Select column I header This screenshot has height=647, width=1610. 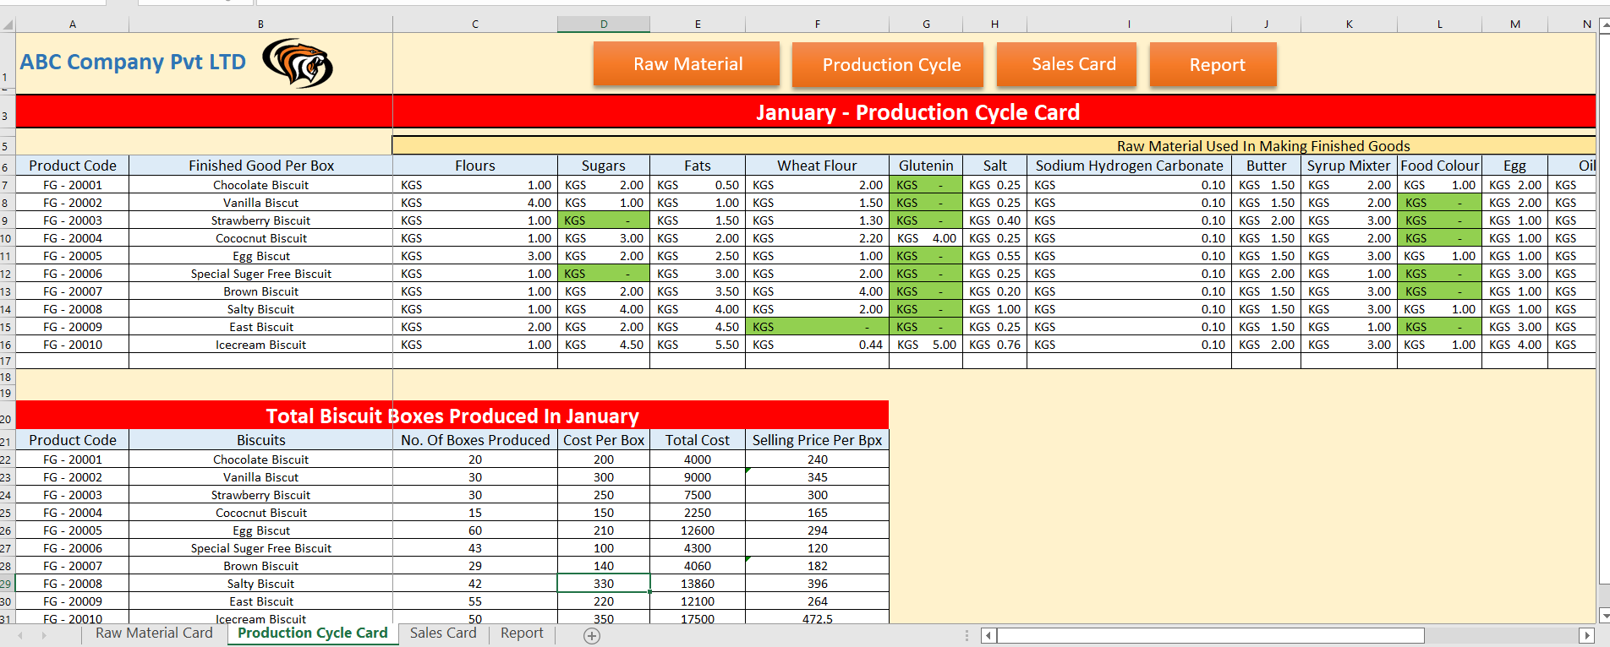[1129, 24]
